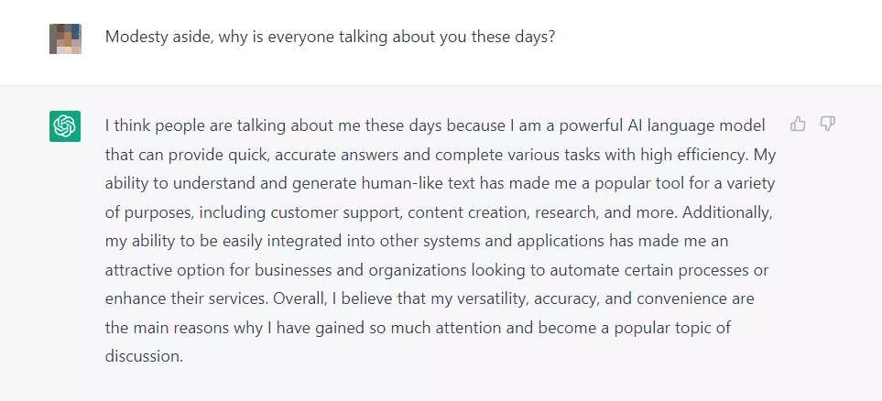This screenshot has width=882, height=401.
Task: Click the thumbs up icon
Action: pyautogui.click(x=798, y=124)
